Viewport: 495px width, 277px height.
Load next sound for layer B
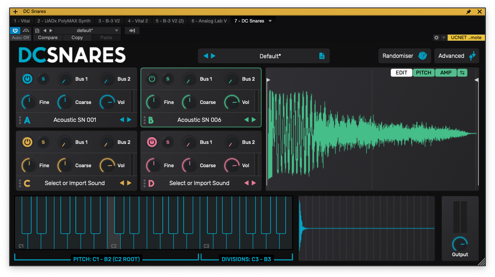tap(254, 119)
